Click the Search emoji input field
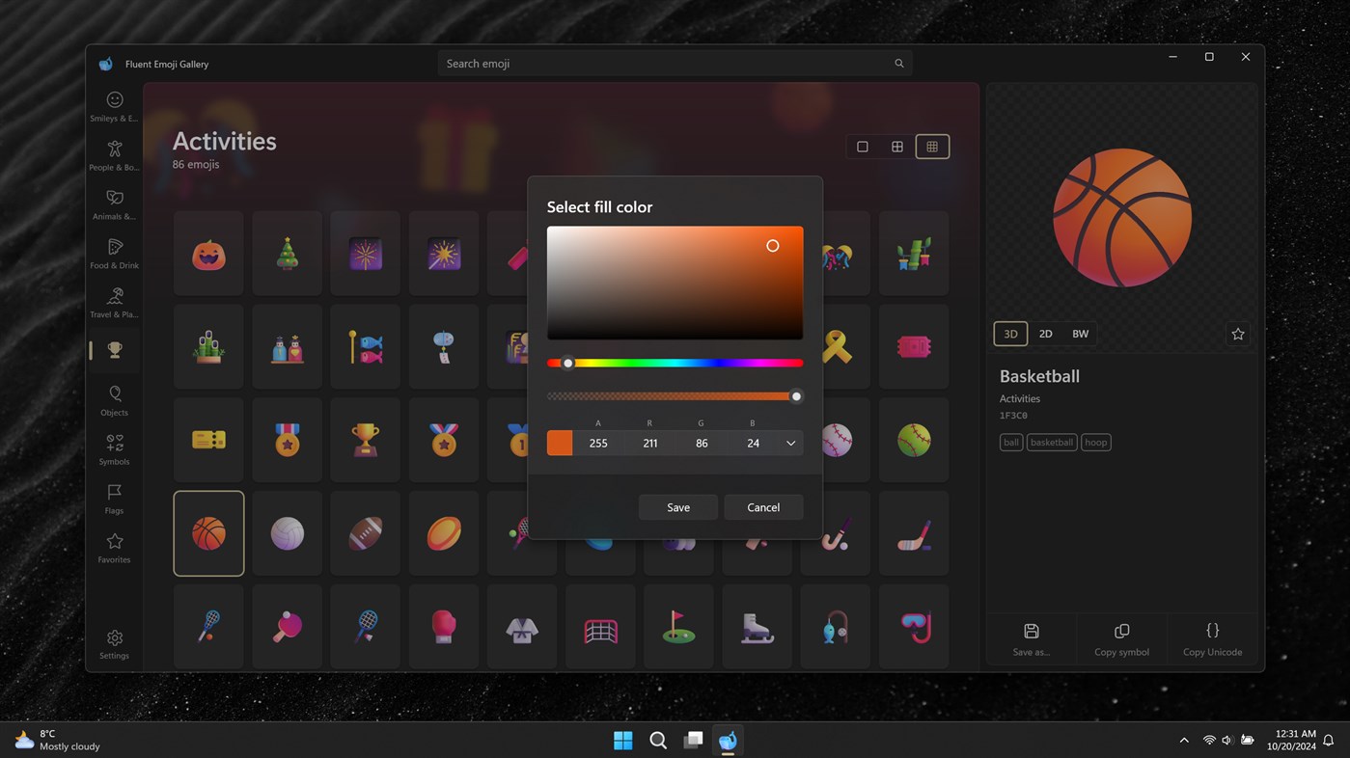 pyautogui.click(x=674, y=63)
